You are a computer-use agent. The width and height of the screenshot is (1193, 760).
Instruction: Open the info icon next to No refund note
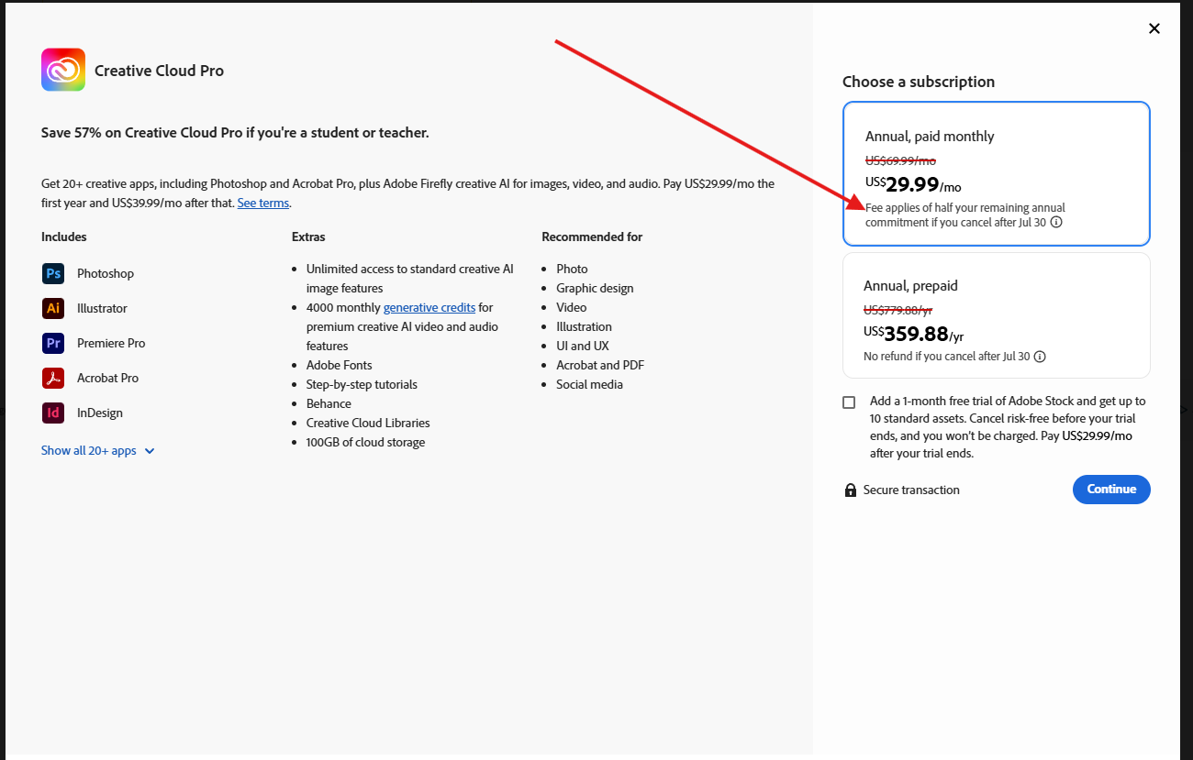pyautogui.click(x=1039, y=357)
